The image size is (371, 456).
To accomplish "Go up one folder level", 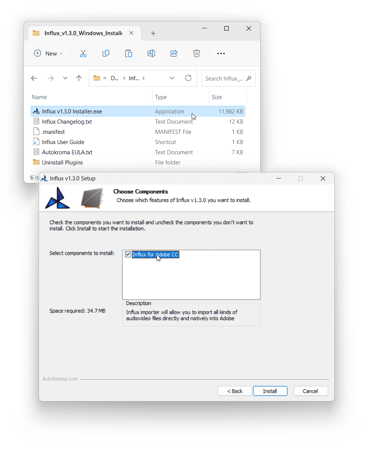I will click(x=79, y=78).
